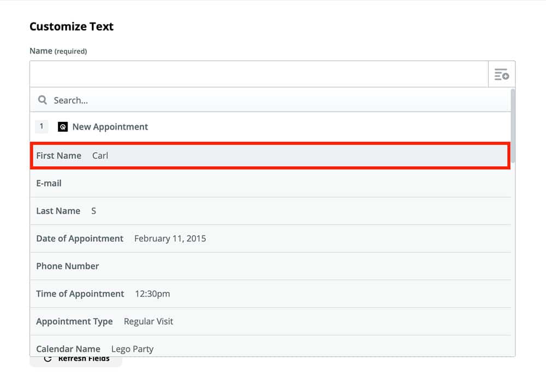Choose the Phone Number field
This screenshot has width=546, height=376.
pyautogui.click(x=270, y=266)
